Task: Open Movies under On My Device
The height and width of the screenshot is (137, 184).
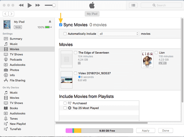Action: (x=14, y=98)
